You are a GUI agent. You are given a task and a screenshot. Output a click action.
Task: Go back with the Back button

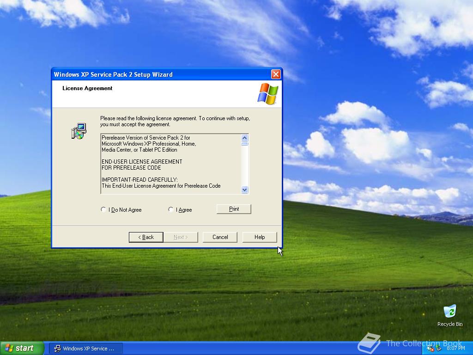146,237
